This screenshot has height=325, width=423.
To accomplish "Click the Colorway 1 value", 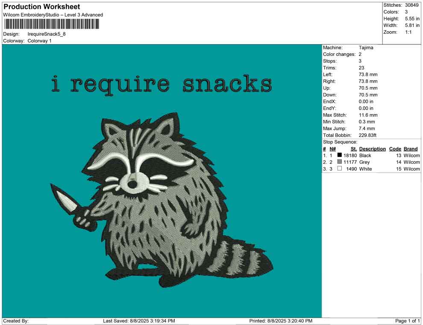I will [39, 41].
